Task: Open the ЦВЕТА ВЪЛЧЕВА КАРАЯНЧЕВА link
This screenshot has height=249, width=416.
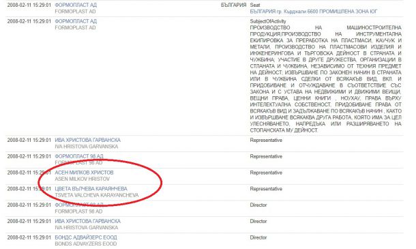Action: (x=91, y=189)
